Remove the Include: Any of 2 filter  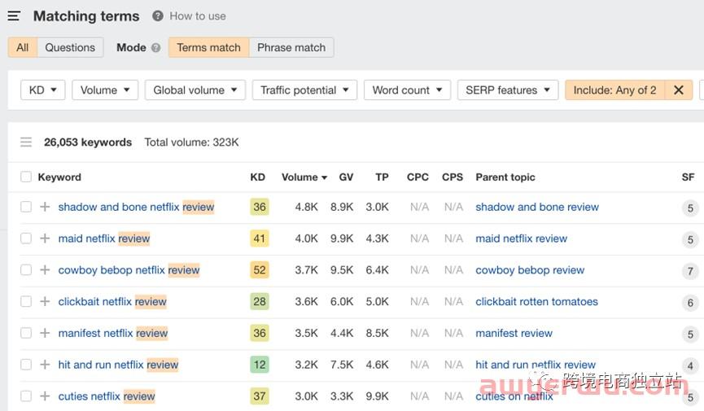[x=679, y=90]
